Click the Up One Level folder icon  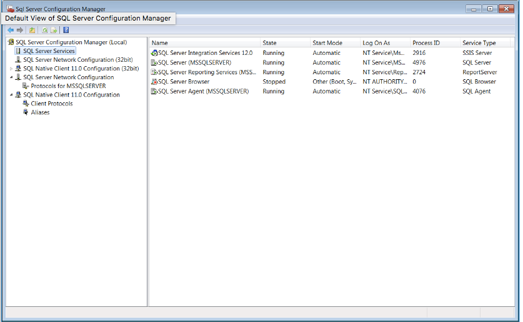(x=32, y=30)
